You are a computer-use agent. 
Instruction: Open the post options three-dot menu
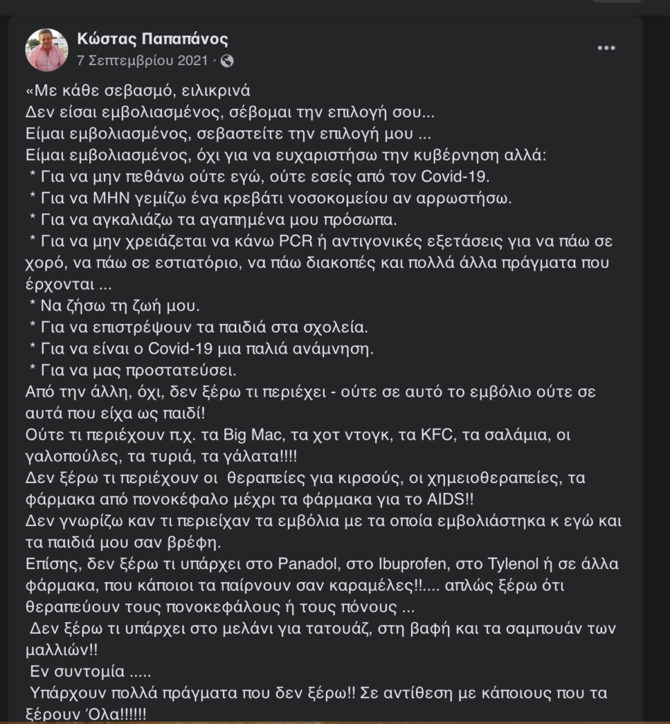click(x=606, y=48)
